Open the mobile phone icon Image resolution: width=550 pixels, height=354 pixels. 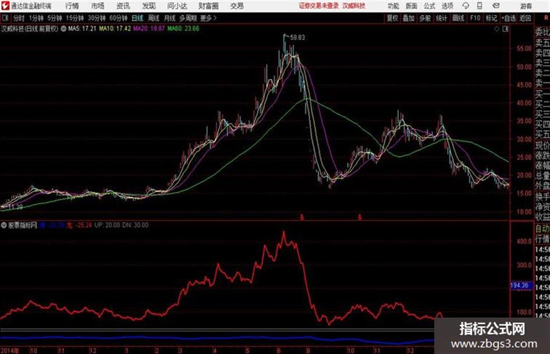coord(480,6)
